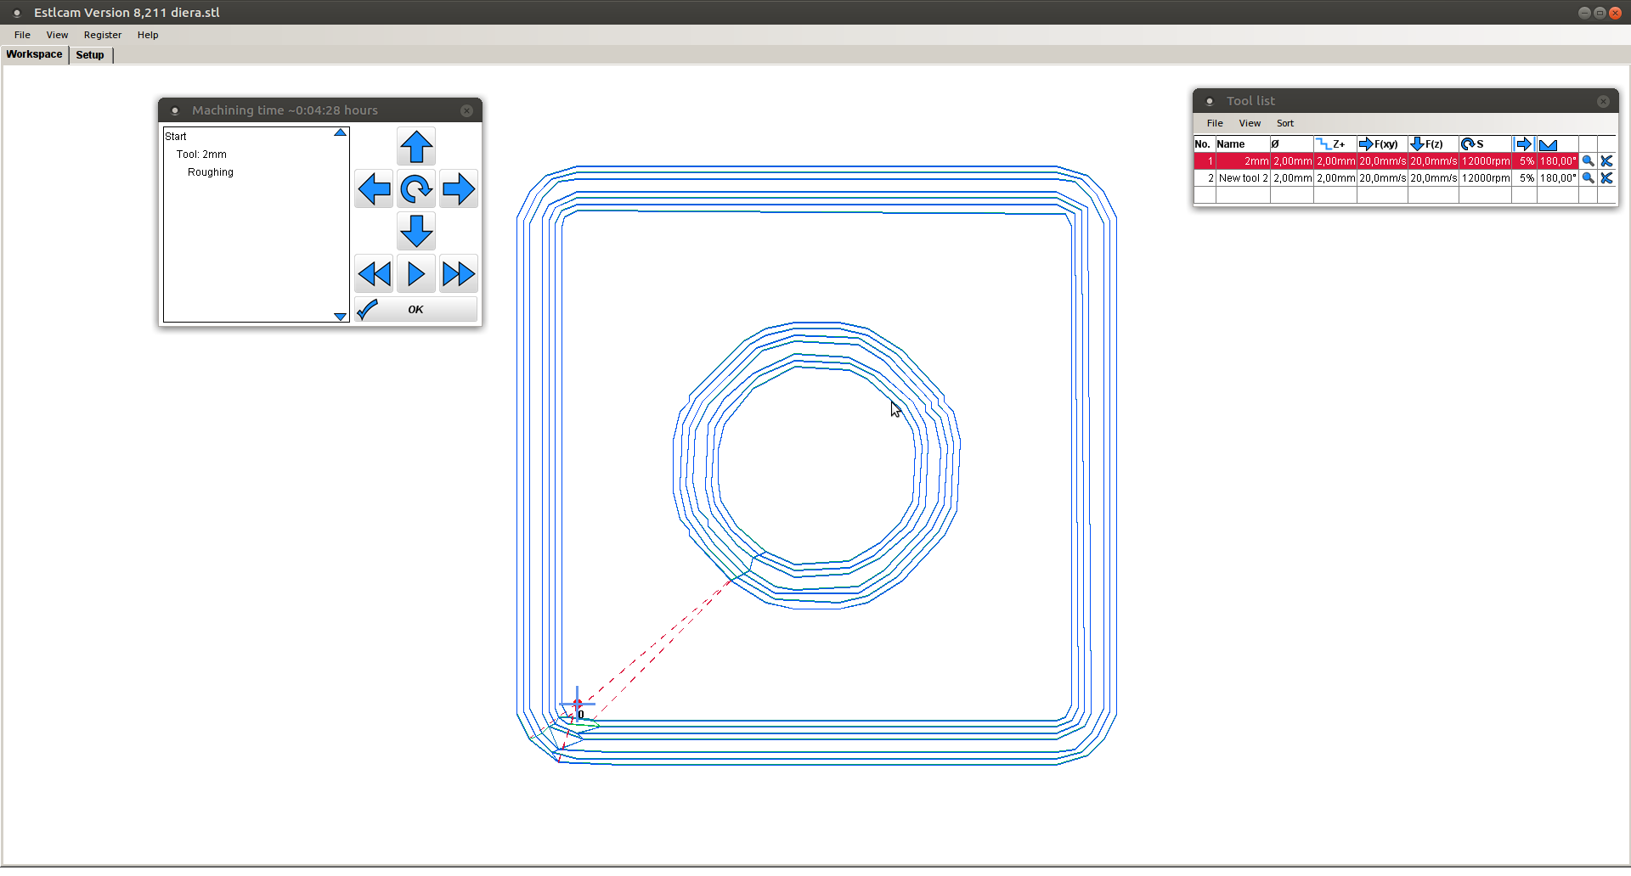Click the pan left arrow button
This screenshot has width=1631, height=876.
click(374, 189)
